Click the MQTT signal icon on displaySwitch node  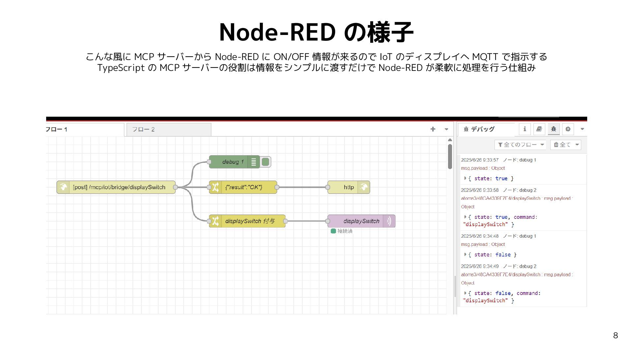click(389, 221)
